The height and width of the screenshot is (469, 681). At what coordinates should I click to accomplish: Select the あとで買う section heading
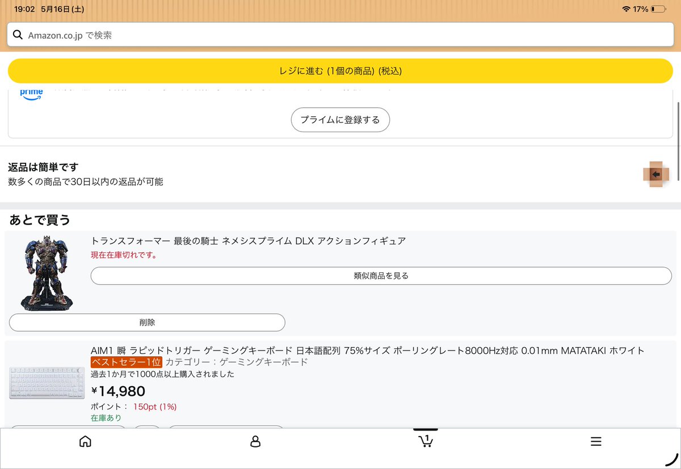tap(40, 220)
